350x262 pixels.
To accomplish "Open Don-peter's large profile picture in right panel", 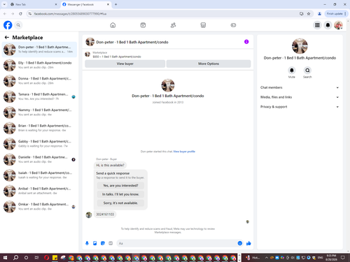I will 300,46.
